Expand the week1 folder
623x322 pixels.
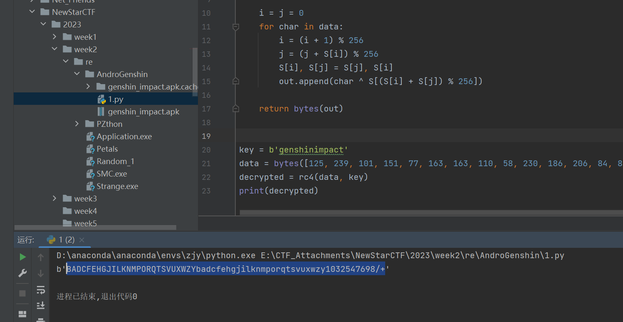(55, 37)
